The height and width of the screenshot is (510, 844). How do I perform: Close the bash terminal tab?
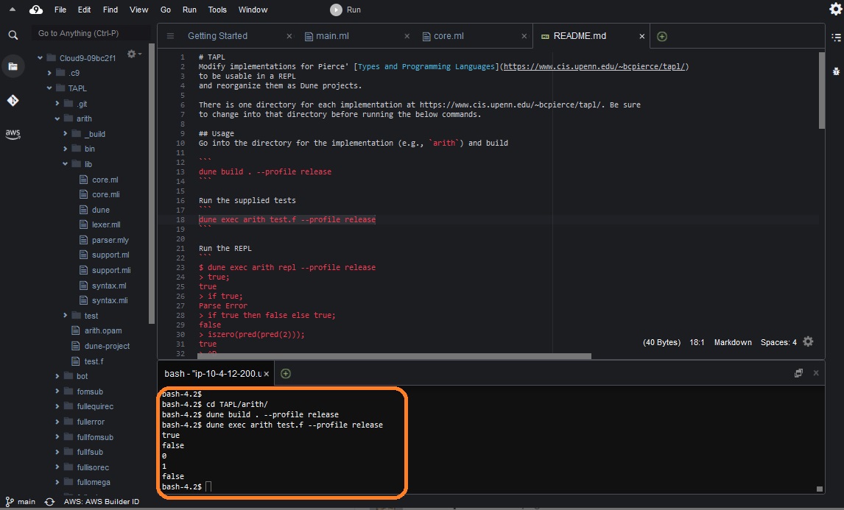(x=267, y=373)
